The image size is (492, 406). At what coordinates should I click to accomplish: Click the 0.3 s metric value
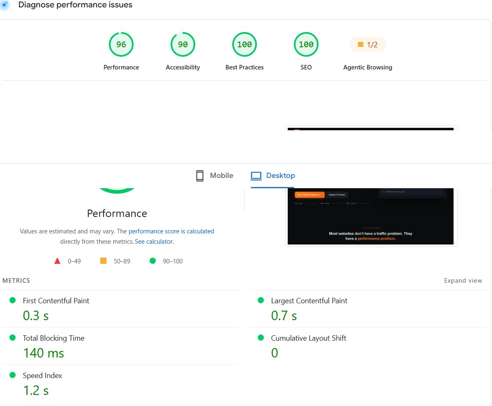click(x=36, y=316)
